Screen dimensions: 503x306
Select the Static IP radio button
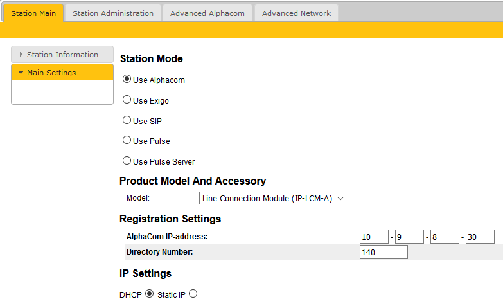[193, 294]
